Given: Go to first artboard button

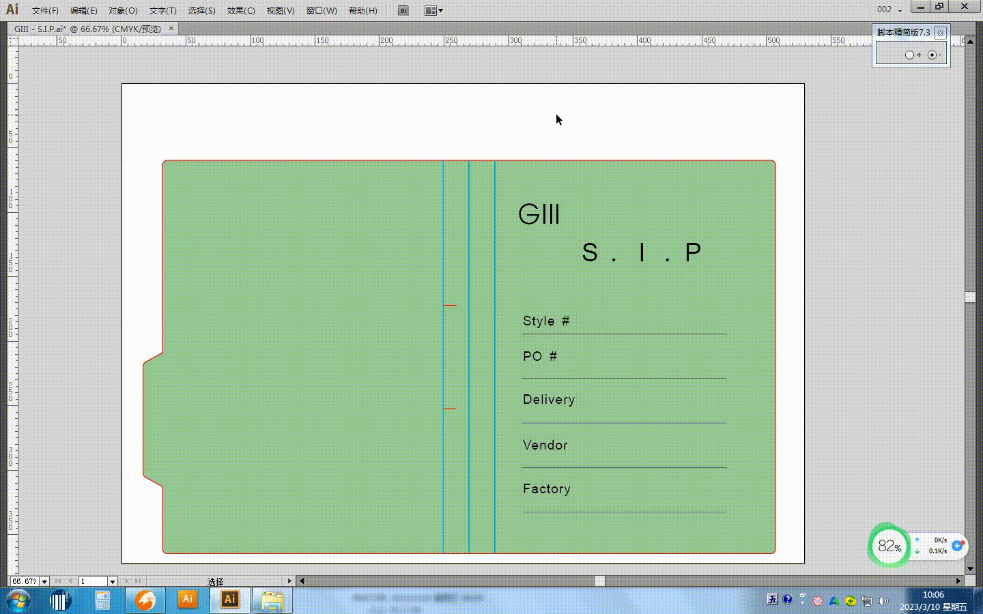Looking at the screenshot, I should [58, 581].
